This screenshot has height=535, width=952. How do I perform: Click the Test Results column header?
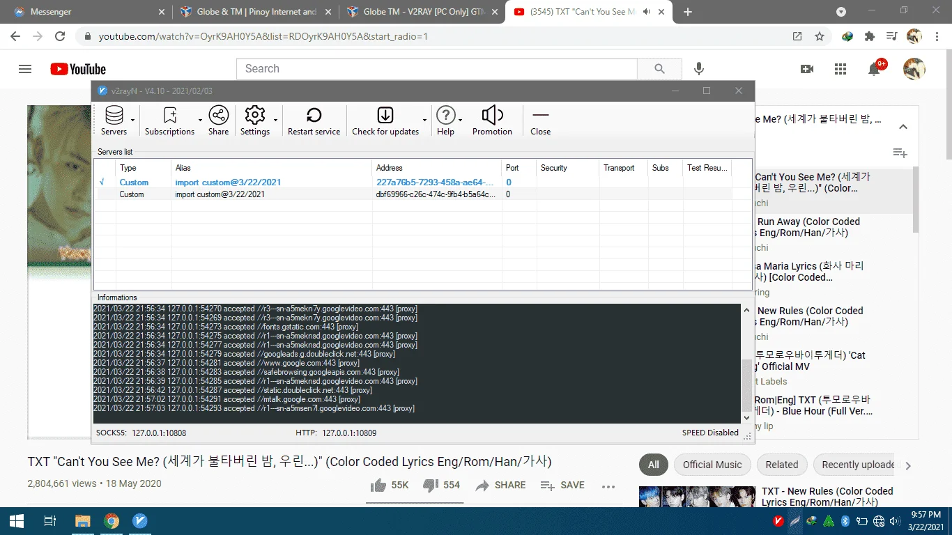click(x=707, y=168)
